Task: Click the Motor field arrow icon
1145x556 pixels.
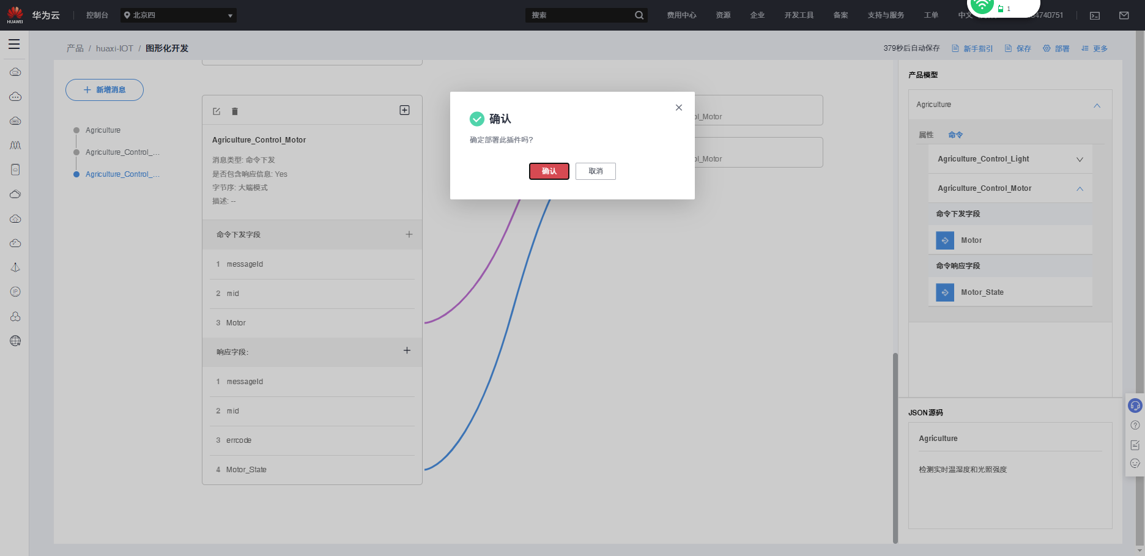Action: pos(945,240)
